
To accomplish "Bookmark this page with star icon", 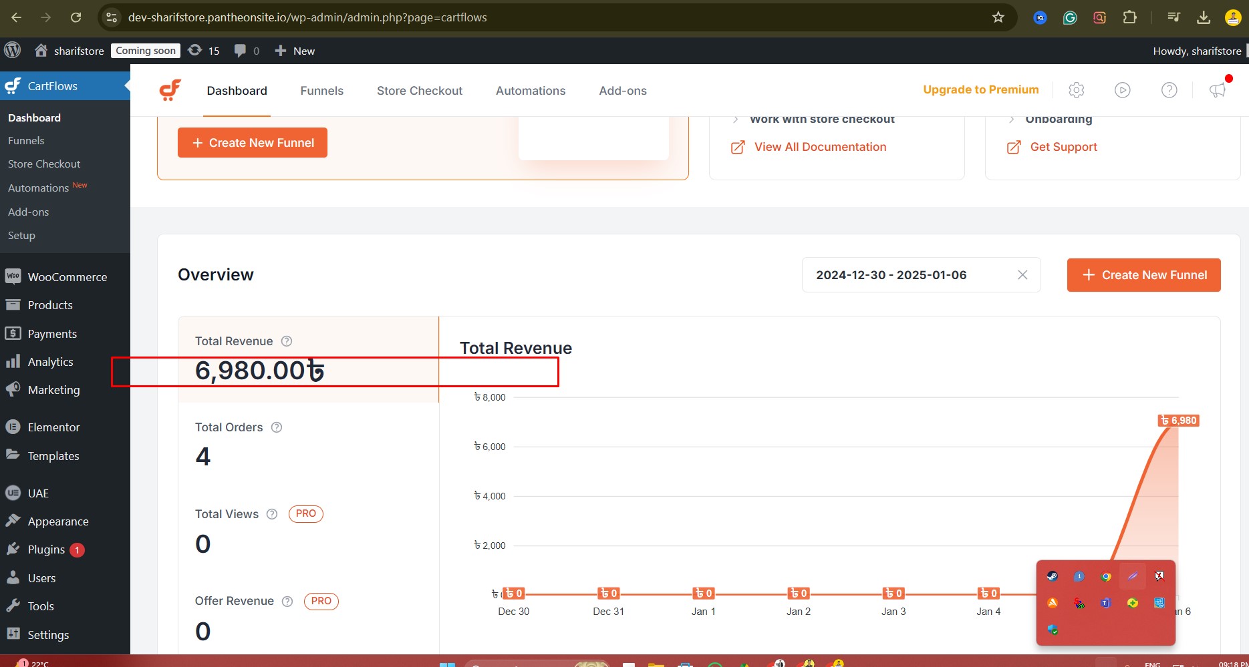I will (x=998, y=17).
